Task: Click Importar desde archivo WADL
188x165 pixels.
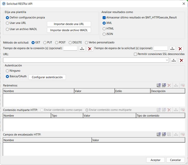Action: coord(69,30)
